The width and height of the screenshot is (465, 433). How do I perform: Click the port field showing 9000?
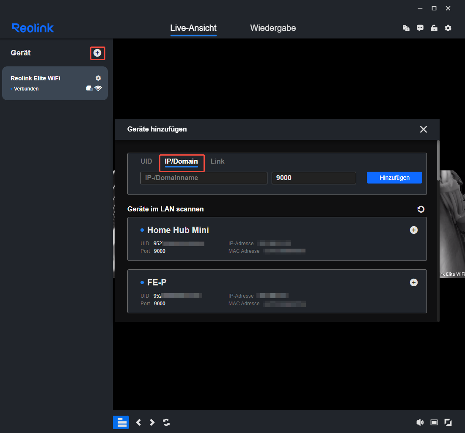click(x=314, y=178)
